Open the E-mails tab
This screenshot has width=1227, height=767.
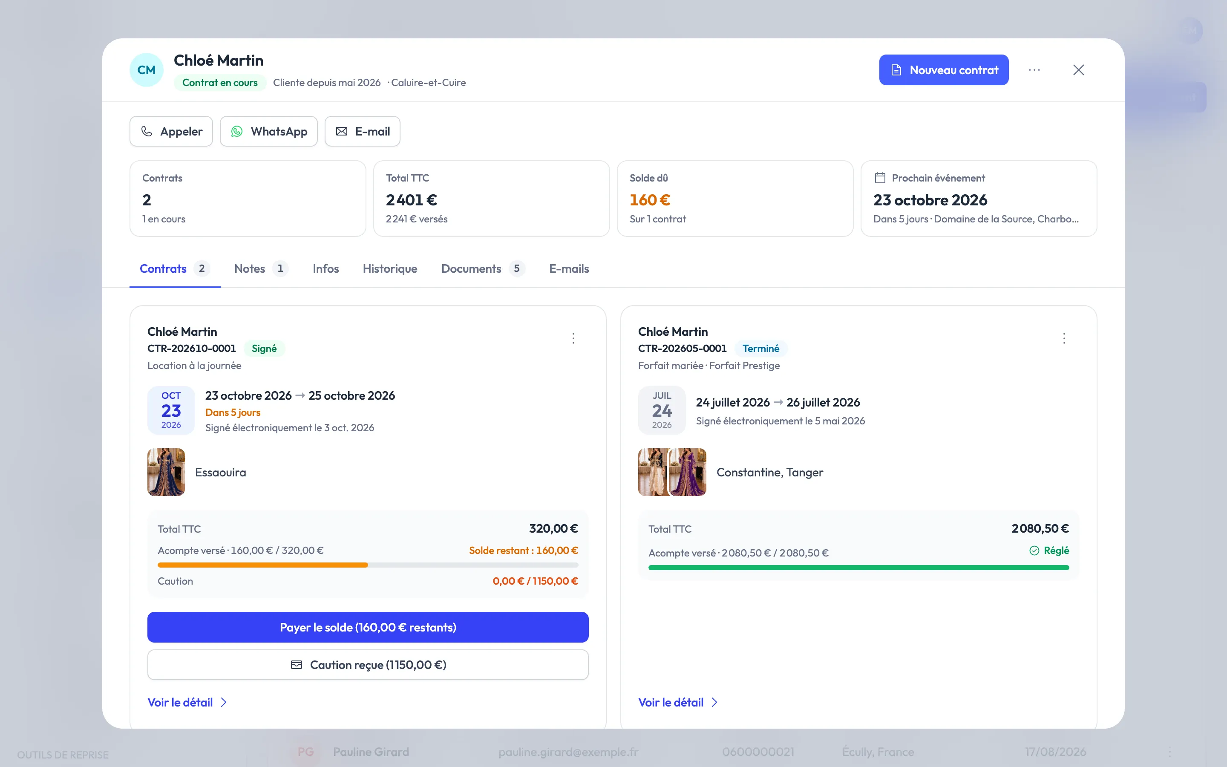click(569, 269)
